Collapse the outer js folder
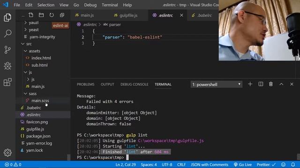300x168 pixels. tap(30, 72)
